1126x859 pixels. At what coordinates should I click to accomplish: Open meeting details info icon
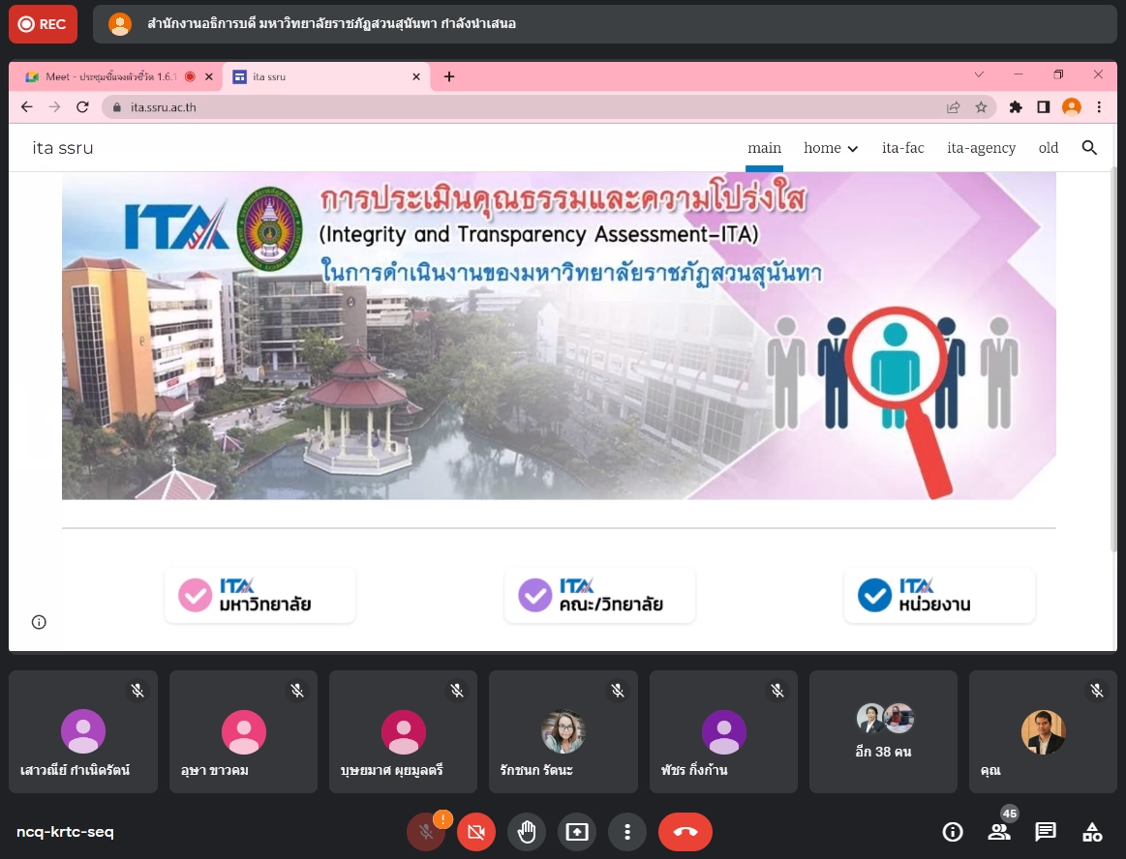(x=953, y=832)
